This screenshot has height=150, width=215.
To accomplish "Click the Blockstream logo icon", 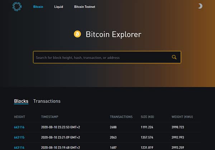I will click(x=16, y=6).
